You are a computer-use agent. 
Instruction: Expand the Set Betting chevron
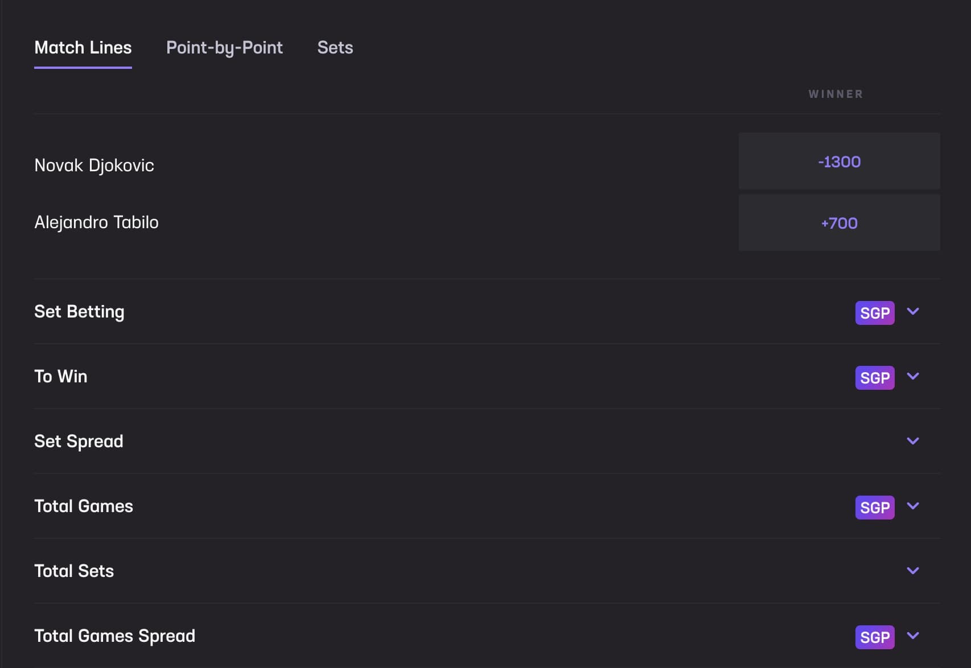[x=913, y=311]
